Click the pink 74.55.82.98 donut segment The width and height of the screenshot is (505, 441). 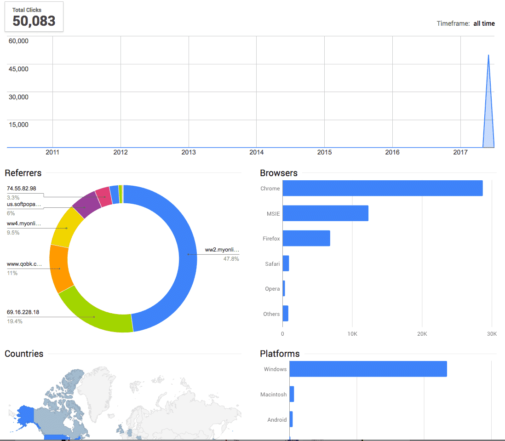click(103, 197)
